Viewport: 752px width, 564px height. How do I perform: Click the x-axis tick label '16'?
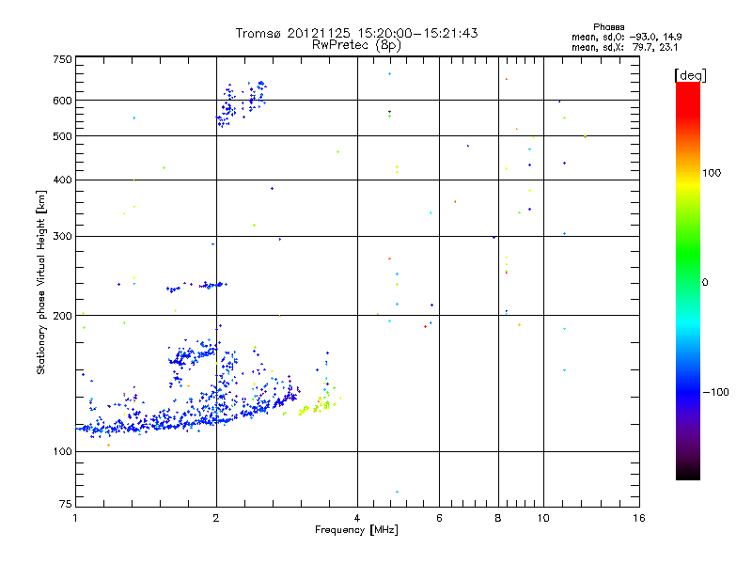pyautogui.click(x=639, y=518)
